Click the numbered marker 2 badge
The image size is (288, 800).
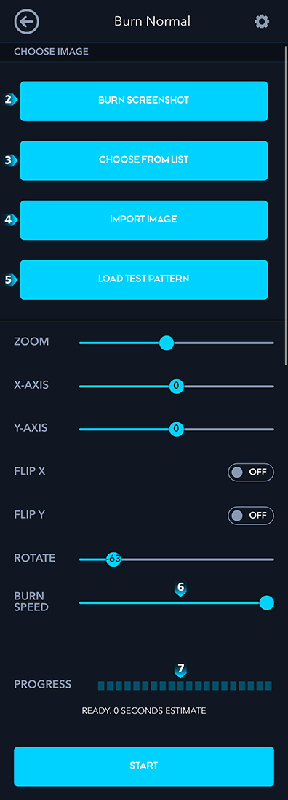(x=10, y=99)
